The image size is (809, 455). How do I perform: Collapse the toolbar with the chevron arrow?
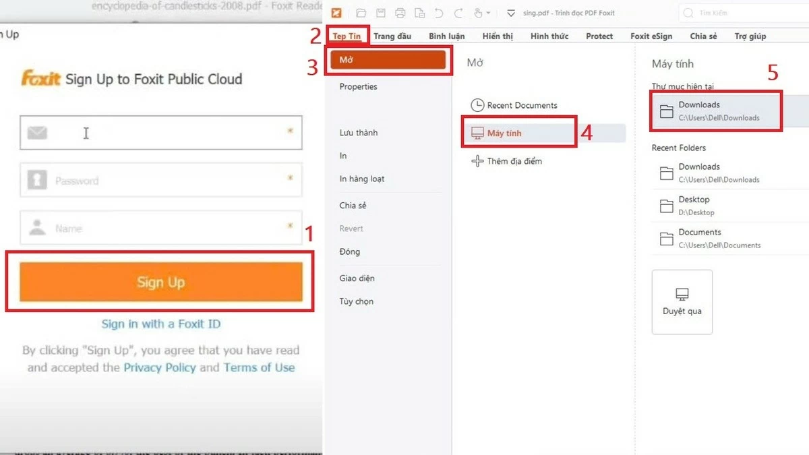point(511,13)
